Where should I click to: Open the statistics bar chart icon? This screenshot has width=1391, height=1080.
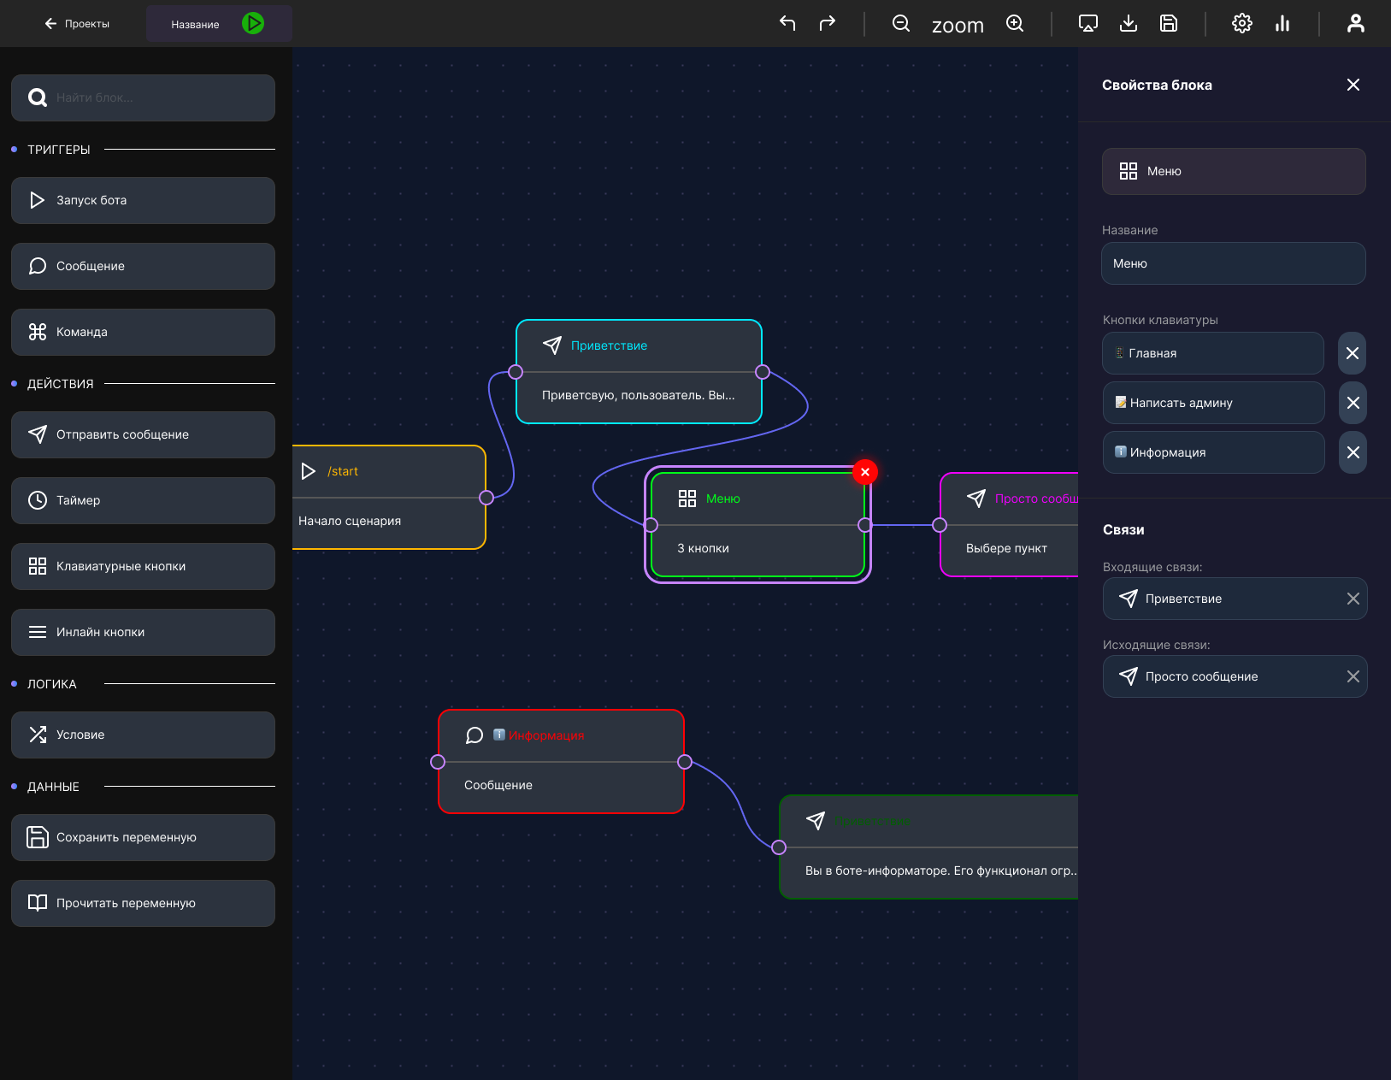1282,23
